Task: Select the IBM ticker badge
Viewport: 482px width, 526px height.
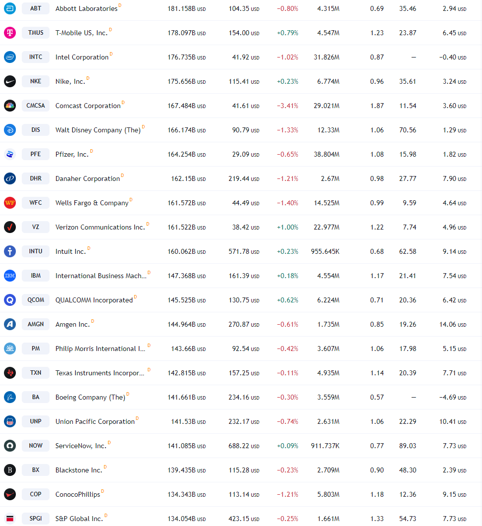Action: pyautogui.click(x=36, y=276)
